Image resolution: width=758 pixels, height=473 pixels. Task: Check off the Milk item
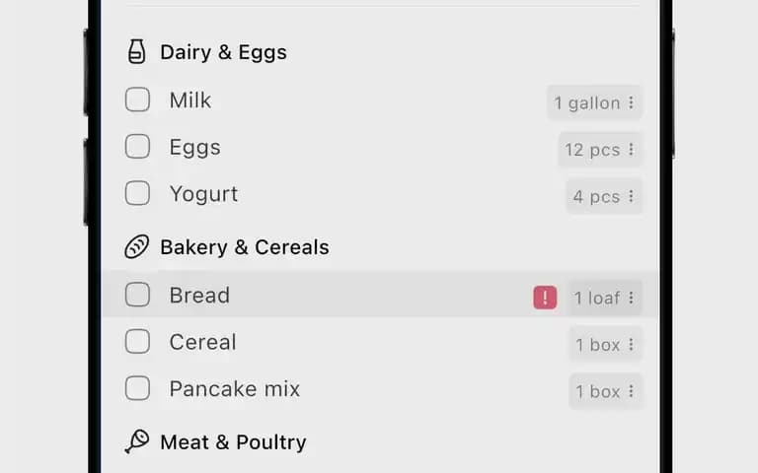tap(137, 100)
